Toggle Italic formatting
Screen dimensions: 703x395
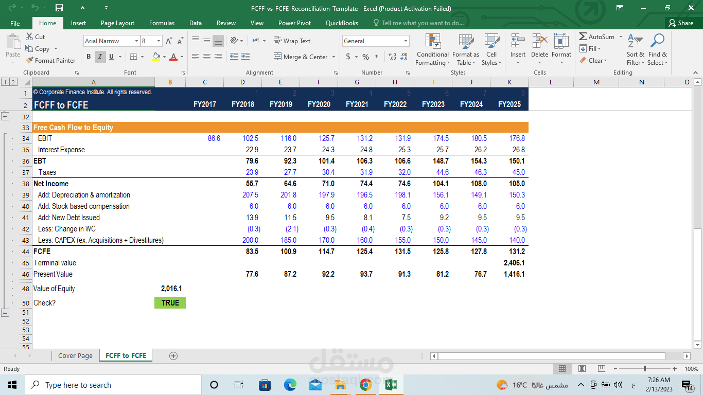100,57
